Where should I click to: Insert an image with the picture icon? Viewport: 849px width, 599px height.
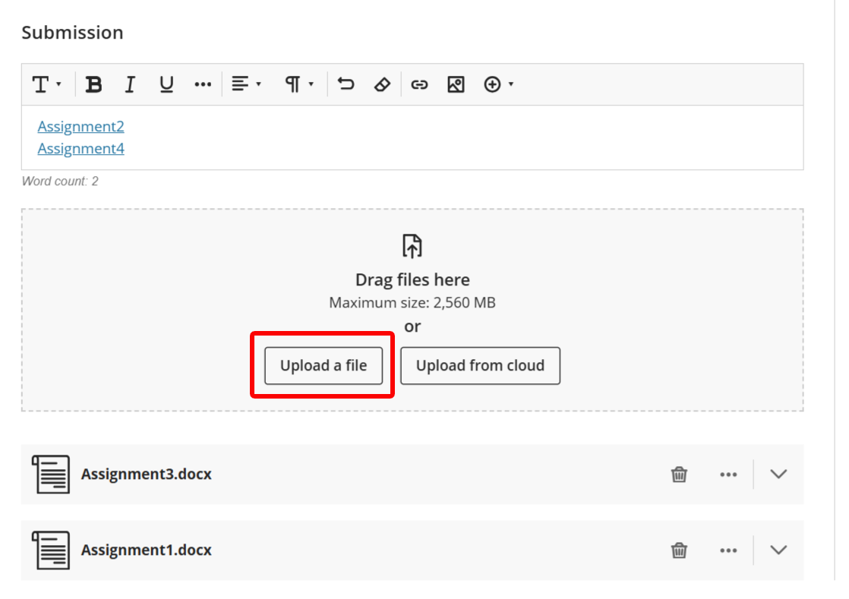tap(456, 84)
